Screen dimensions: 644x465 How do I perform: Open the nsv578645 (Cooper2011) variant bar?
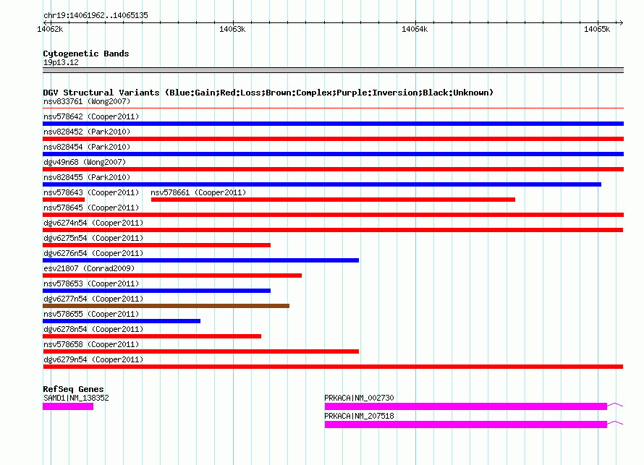pyautogui.click(x=333, y=215)
